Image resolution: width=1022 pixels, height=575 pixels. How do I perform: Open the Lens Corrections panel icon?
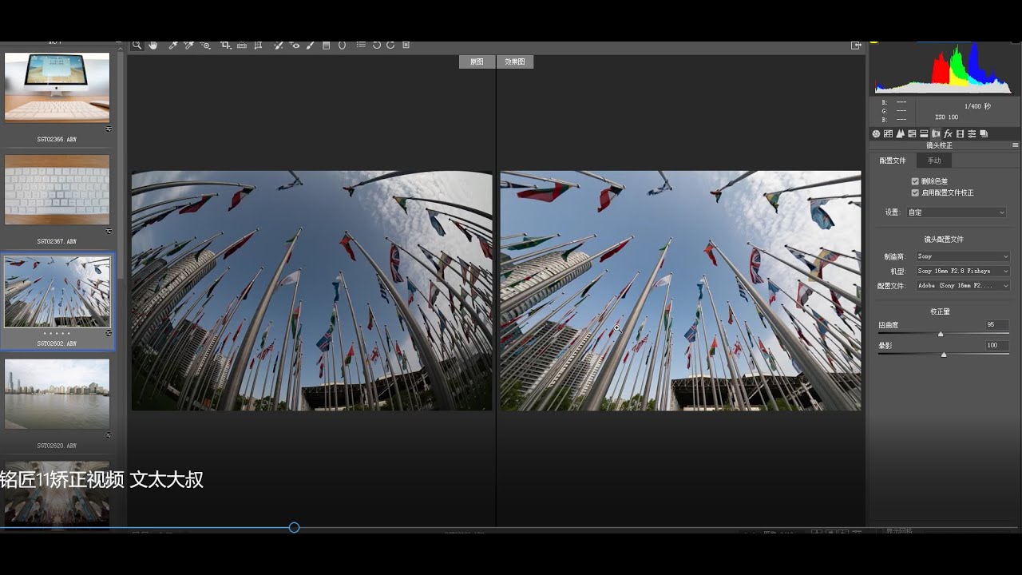tap(936, 133)
